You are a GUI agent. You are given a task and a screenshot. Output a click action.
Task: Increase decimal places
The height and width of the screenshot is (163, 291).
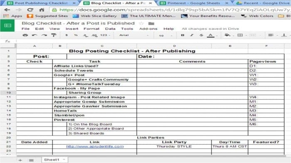pyautogui.click(x=94, y=35)
